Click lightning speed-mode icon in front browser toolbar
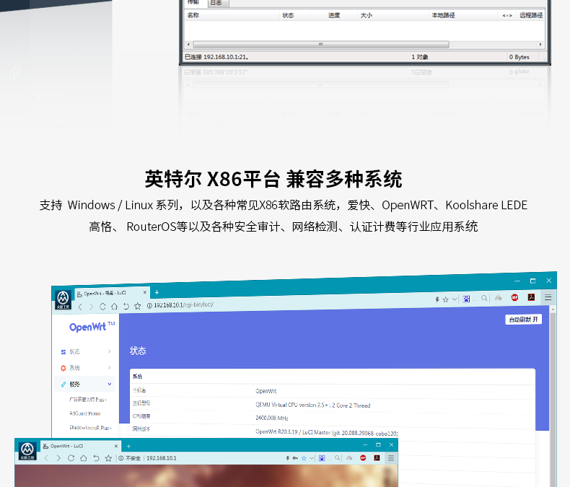The image size is (570, 487). (x=288, y=458)
